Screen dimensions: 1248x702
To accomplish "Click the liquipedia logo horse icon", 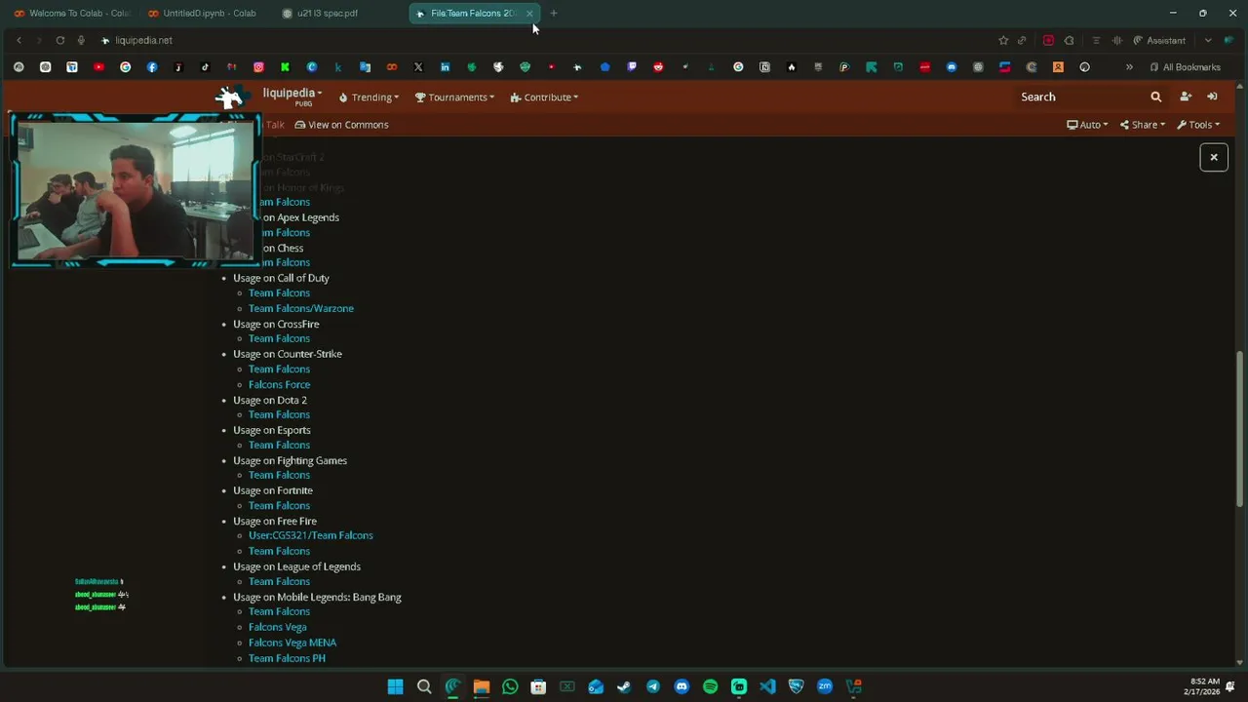I will click(230, 97).
